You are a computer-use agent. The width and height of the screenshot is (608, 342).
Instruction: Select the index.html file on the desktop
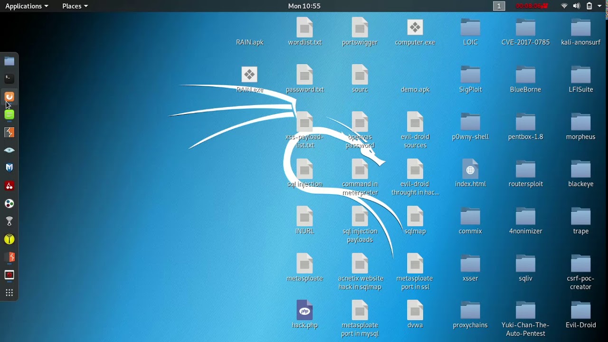pyautogui.click(x=470, y=173)
